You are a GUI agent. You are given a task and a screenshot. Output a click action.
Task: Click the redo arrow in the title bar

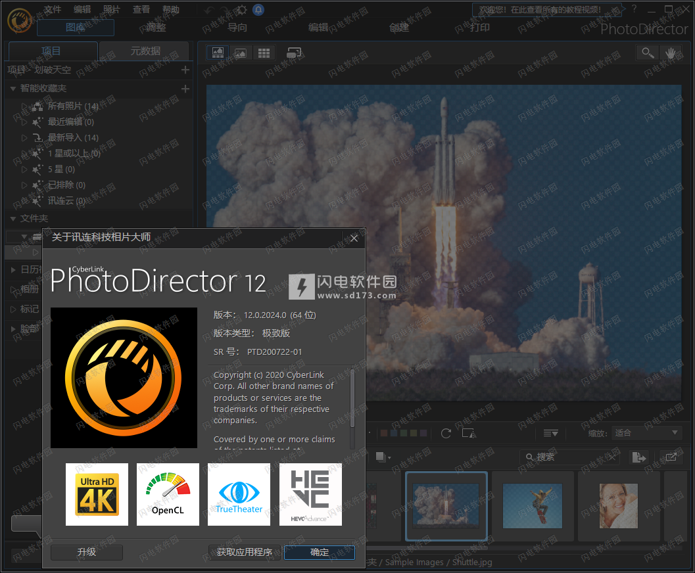tap(226, 10)
